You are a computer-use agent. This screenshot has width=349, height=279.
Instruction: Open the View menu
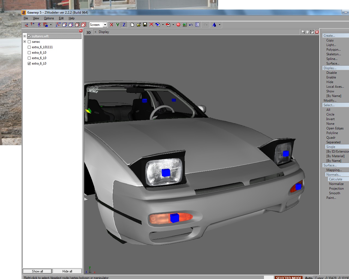coord(36,18)
